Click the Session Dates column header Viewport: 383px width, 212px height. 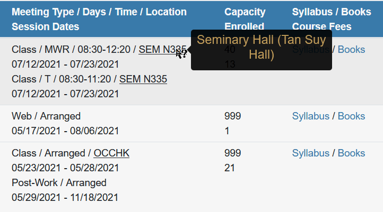pos(46,26)
